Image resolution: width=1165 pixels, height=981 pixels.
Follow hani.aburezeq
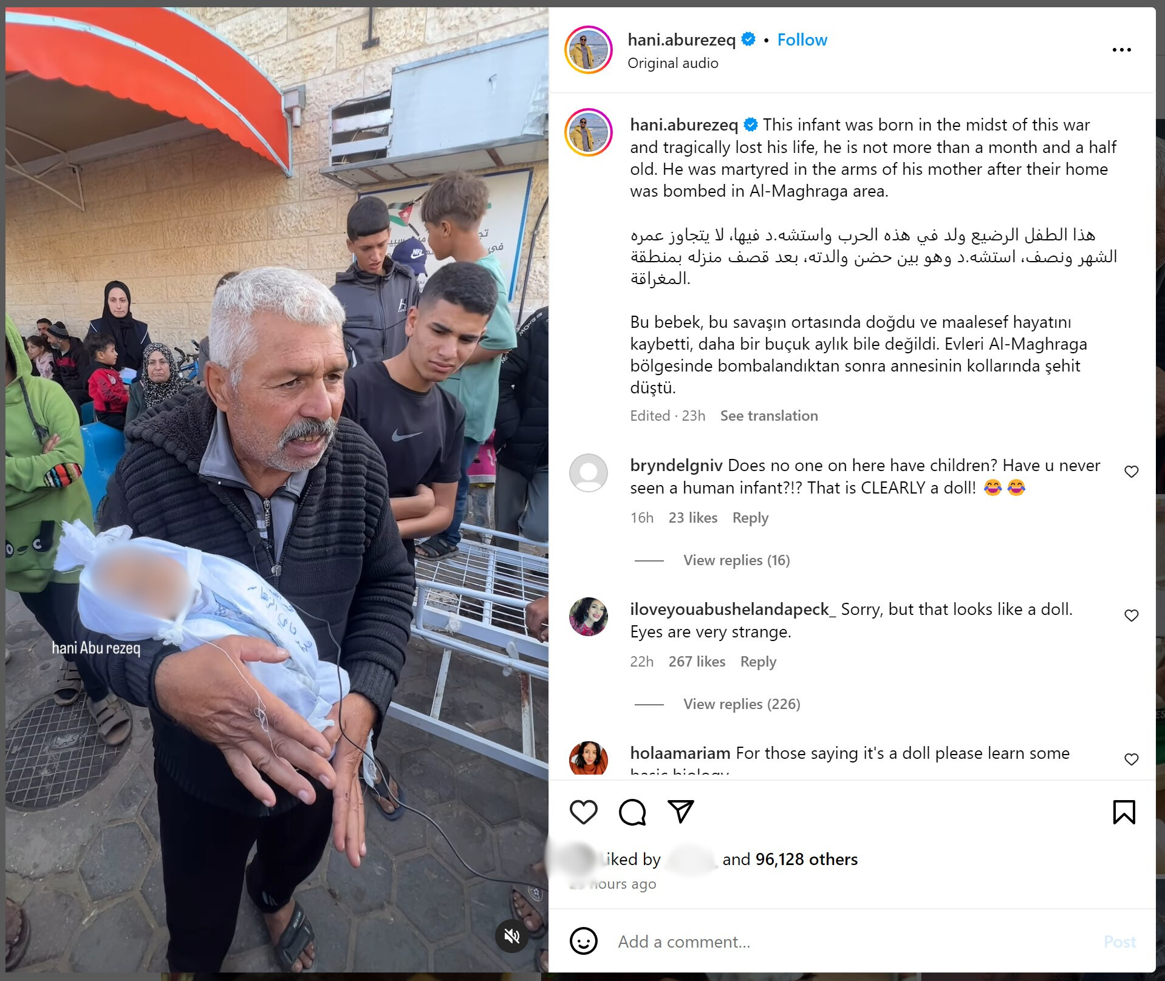(x=802, y=40)
